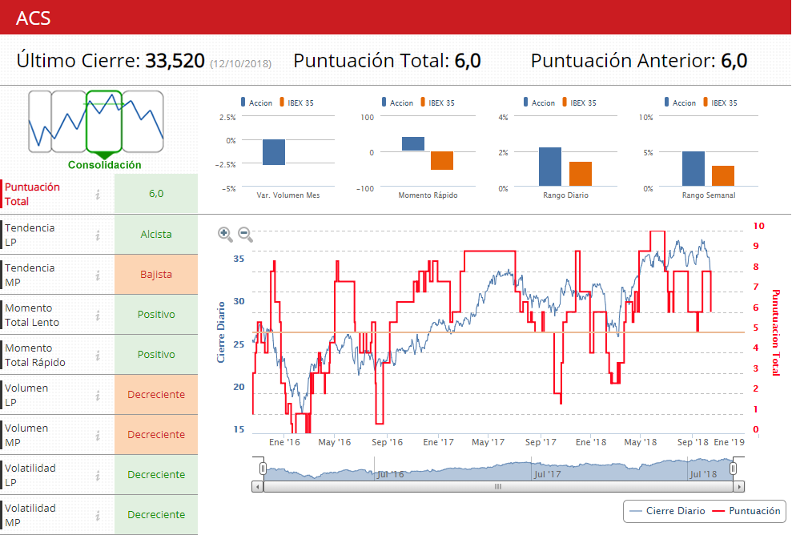The height and width of the screenshot is (535, 792).
Task: Click the Último Cierre value 33,520
Action: click(x=175, y=61)
